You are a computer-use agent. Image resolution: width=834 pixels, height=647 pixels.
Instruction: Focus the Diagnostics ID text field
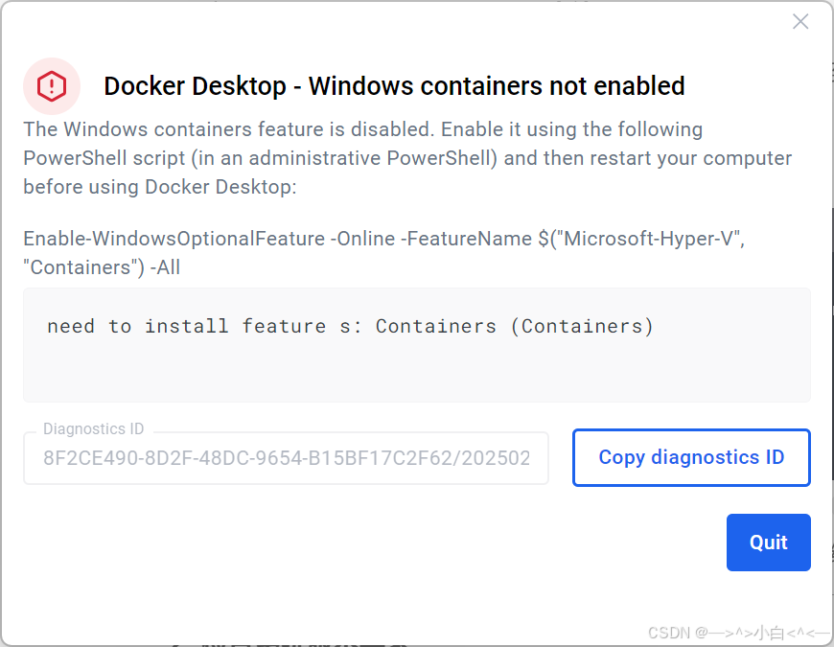[x=287, y=458]
